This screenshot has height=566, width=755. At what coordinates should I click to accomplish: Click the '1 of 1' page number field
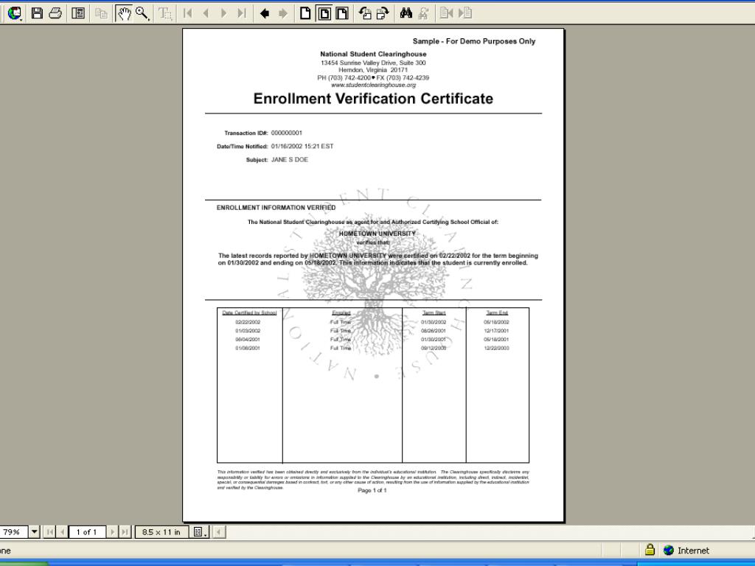click(x=87, y=532)
